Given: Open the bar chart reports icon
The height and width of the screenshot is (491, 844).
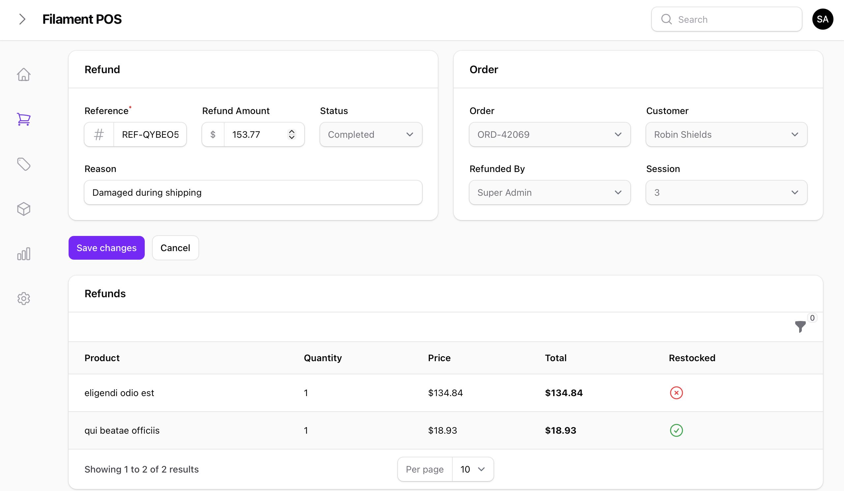Looking at the screenshot, I should pyautogui.click(x=23, y=254).
